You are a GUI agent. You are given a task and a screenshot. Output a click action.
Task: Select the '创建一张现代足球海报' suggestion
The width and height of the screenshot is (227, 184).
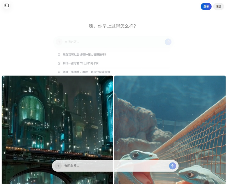86,71
